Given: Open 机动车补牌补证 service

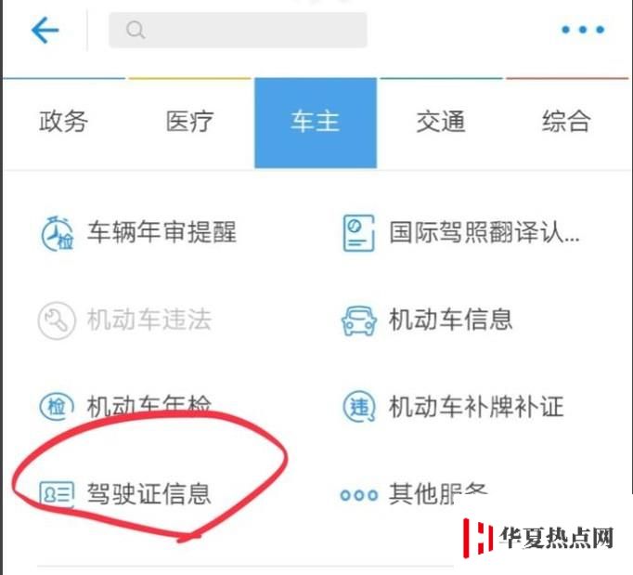Looking at the screenshot, I should coord(476,407).
